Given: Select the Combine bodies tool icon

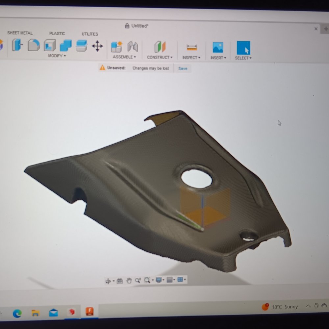Looking at the screenshot, I should (x=66, y=45).
